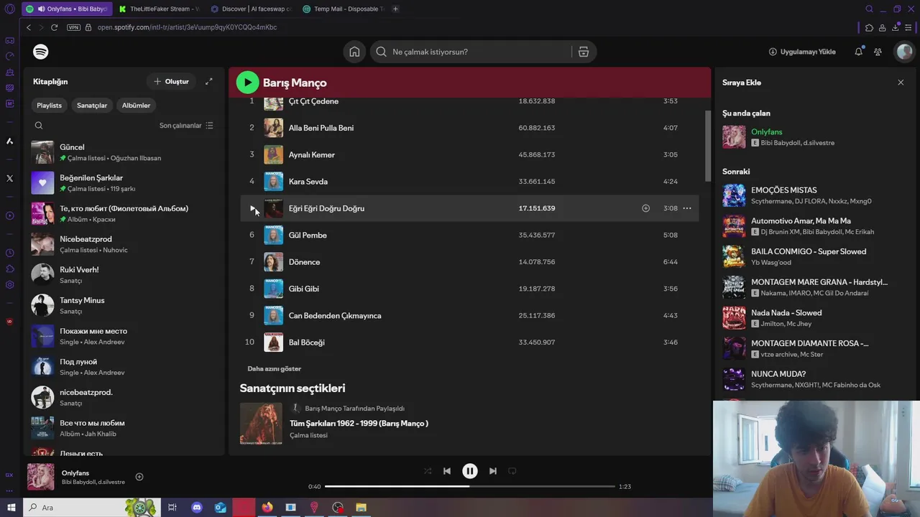Screen dimensions: 920x517
Task: Open the profile avatar menu
Action: tap(904, 52)
